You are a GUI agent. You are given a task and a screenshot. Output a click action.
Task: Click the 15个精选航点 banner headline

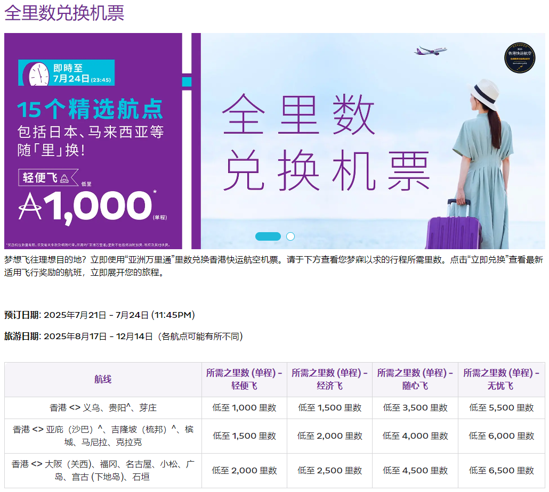pyautogui.click(x=90, y=109)
